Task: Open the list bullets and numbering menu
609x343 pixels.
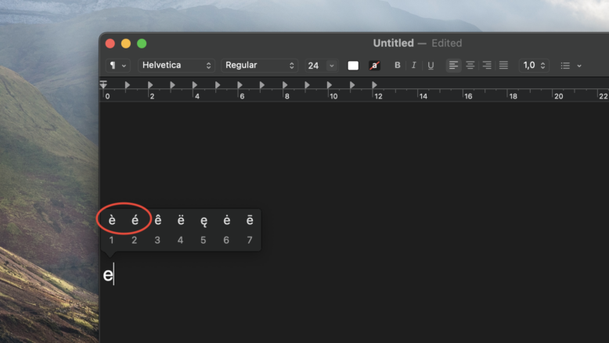Action: click(571, 66)
